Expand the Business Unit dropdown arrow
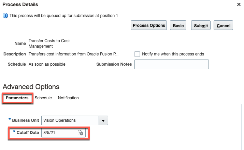 103,120
